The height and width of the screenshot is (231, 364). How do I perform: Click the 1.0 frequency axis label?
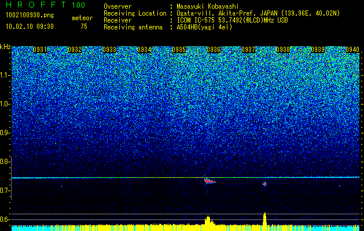coord(5,104)
